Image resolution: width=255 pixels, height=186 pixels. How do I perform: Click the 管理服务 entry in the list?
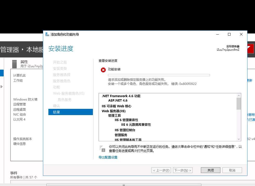click(x=121, y=135)
